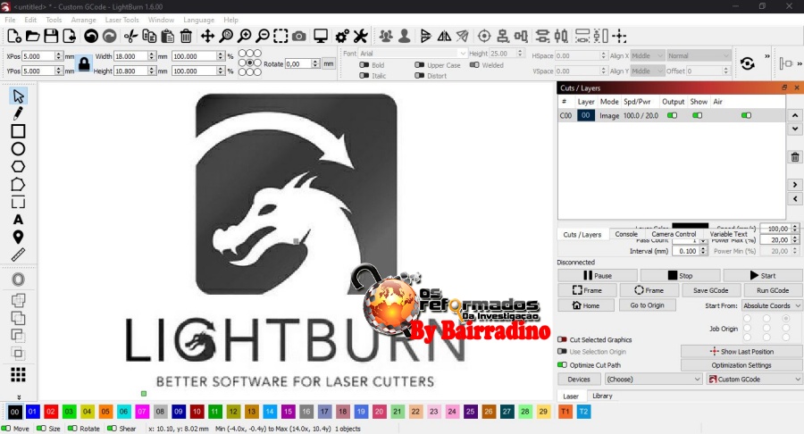Click the trash Delete icon in toolbar
This screenshot has height=434, width=804.
coord(186,36)
